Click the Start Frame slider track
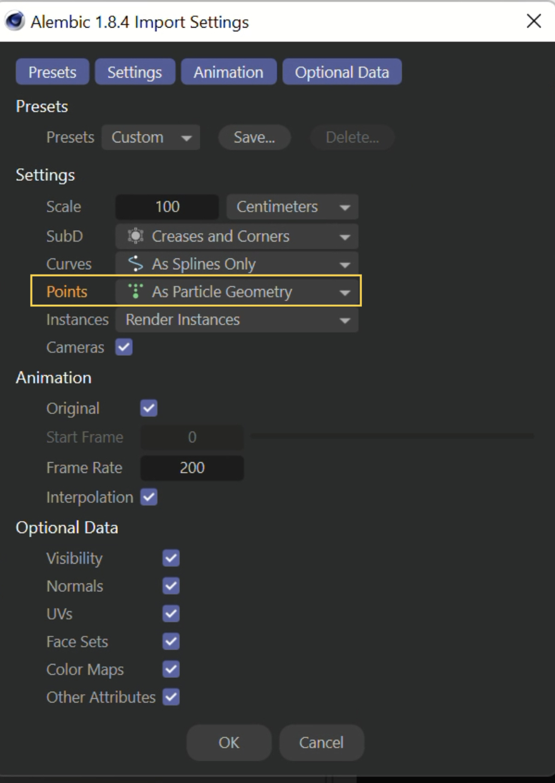 coord(392,436)
